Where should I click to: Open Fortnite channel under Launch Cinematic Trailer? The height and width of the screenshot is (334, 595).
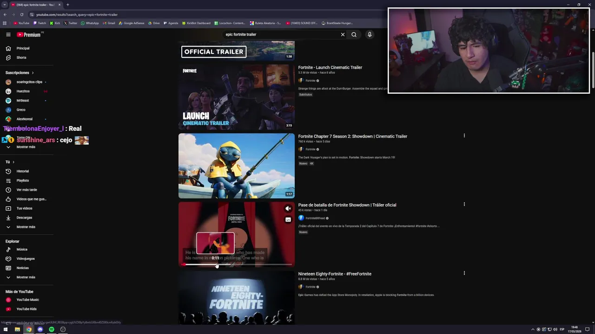pyautogui.click(x=310, y=81)
